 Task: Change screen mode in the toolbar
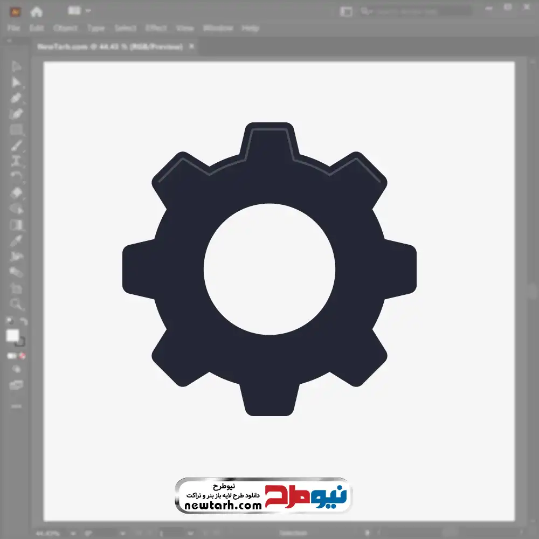[x=16, y=385]
